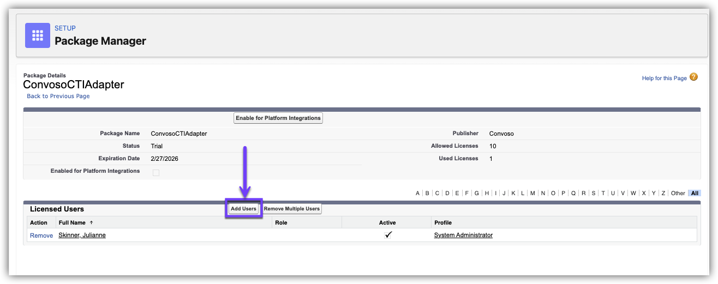Show All users in alphabet filter
This screenshot has width=718, height=284.
coord(694,193)
